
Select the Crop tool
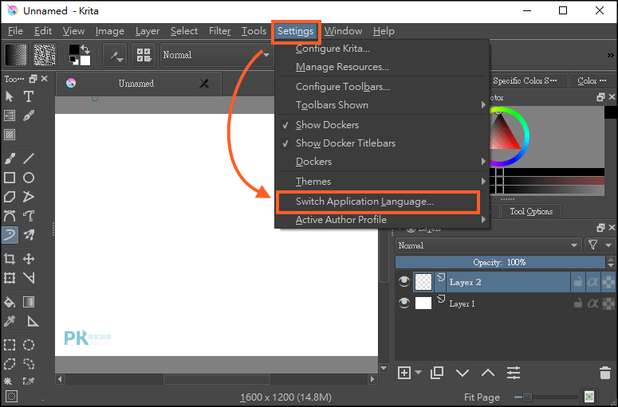coord(10,259)
